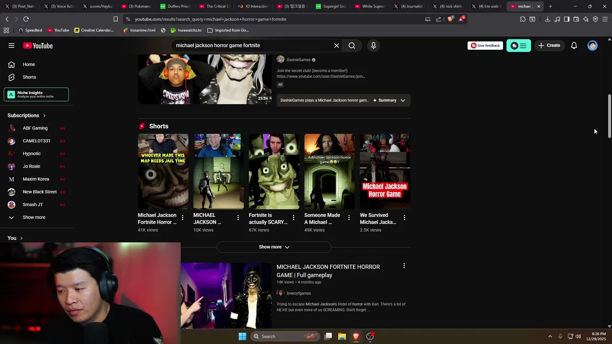
Task: Open Hypnotic subscription channel
Action: [x=32, y=153]
